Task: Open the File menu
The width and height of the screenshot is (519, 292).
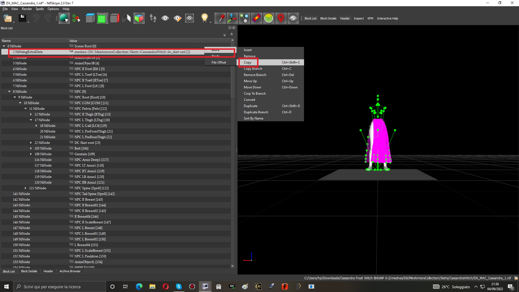Action: pos(5,9)
